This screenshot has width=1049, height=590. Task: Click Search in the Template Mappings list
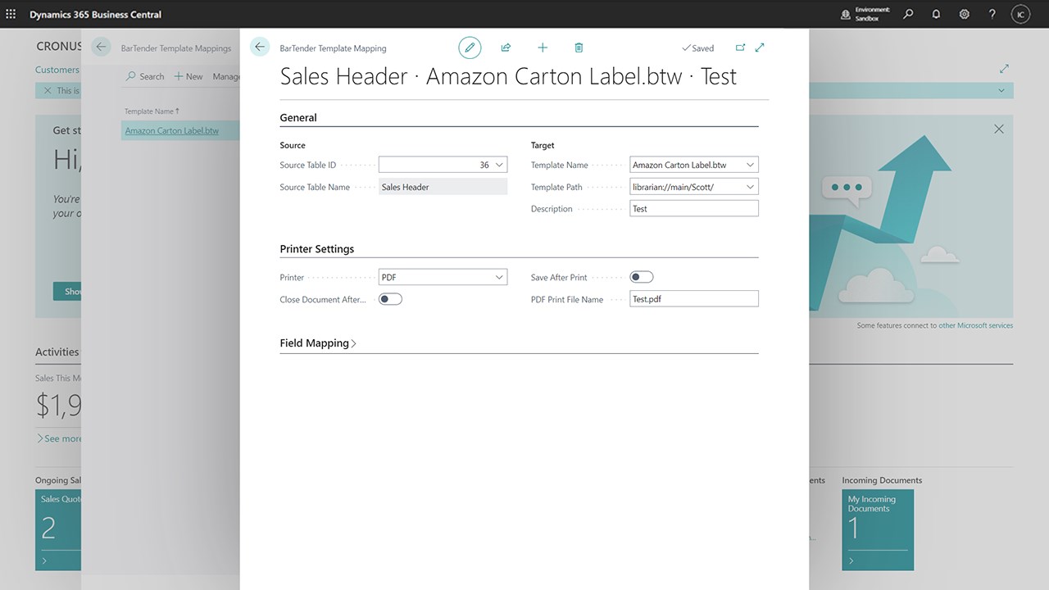click(145, 76)
